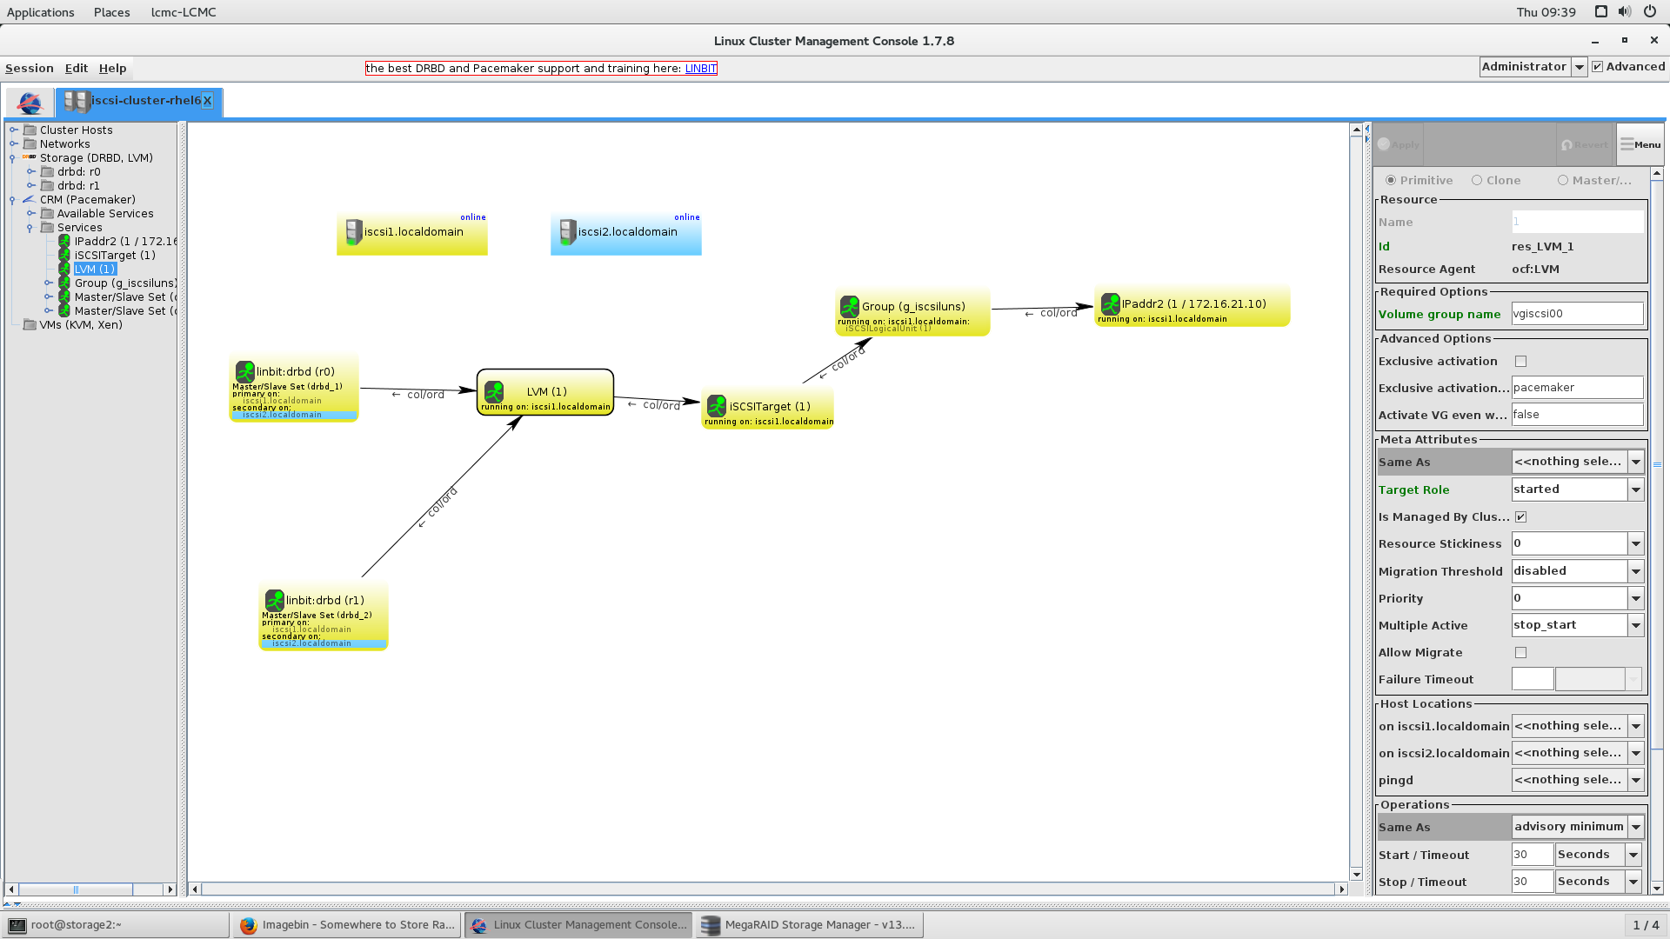Click the Failure Timeout input field
This screenshot has height=939, width=1670.
[1533, 679]
